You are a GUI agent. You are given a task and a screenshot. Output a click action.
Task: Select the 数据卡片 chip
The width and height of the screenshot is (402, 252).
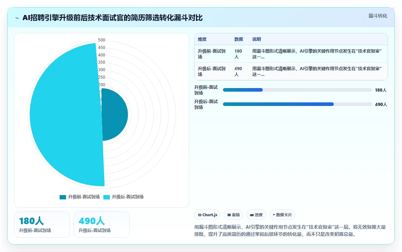(282, 215)
